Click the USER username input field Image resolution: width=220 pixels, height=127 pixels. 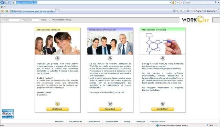(x=10, y=20)
